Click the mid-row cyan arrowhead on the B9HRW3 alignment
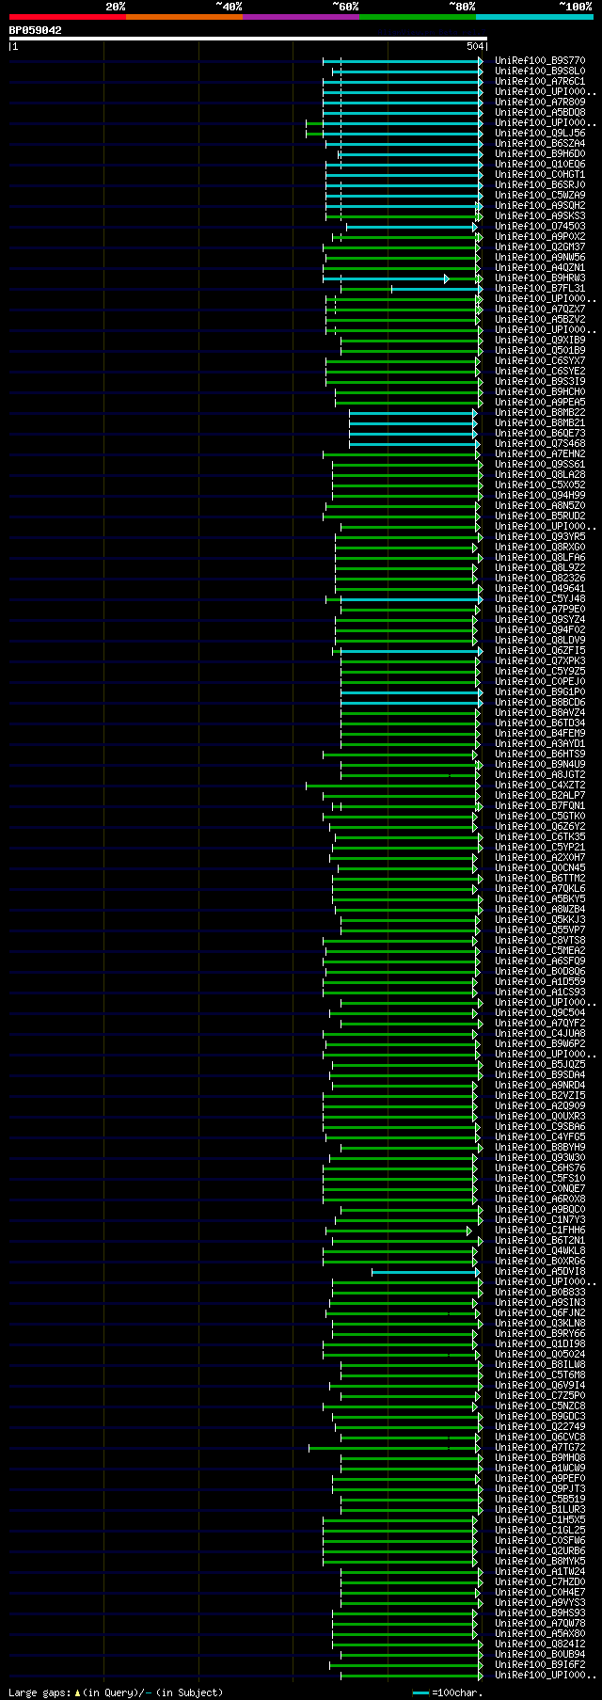Viewport: 602px width, 1700px height. pos(446,278)
